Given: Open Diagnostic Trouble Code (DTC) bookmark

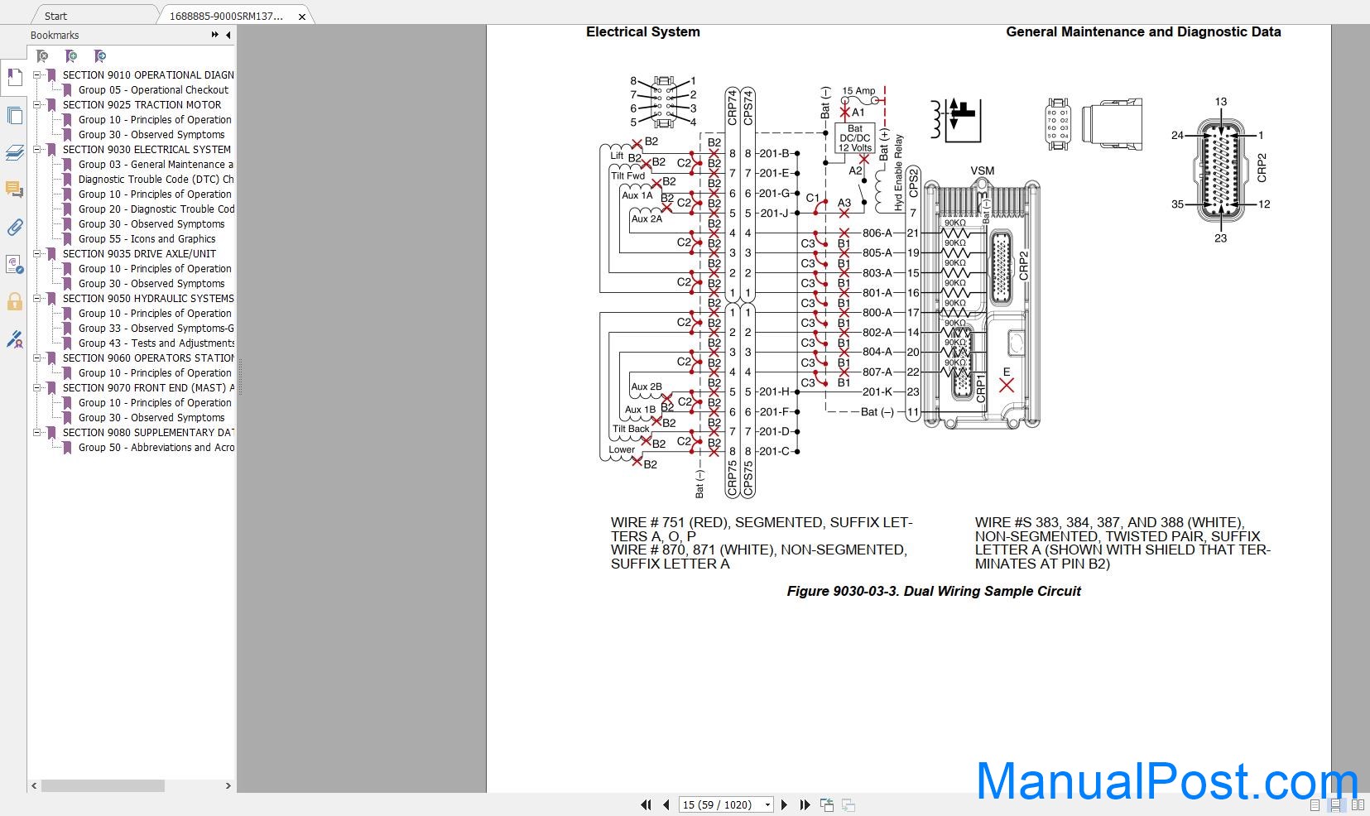Looking at the screenshot, I should pos(156,179).
